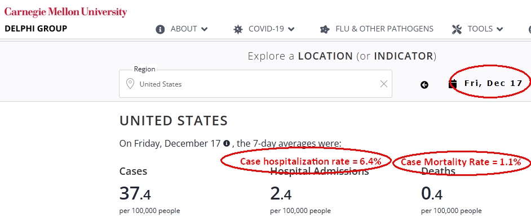Click the Tools wrench icon
Image resolution: width=531 pixels, height=222 pixels.
tap(457, 29)
